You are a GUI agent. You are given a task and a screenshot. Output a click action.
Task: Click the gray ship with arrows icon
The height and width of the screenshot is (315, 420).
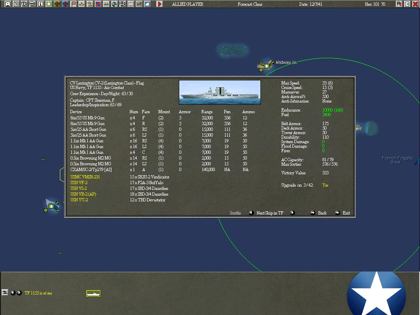[x=106, y=4]
